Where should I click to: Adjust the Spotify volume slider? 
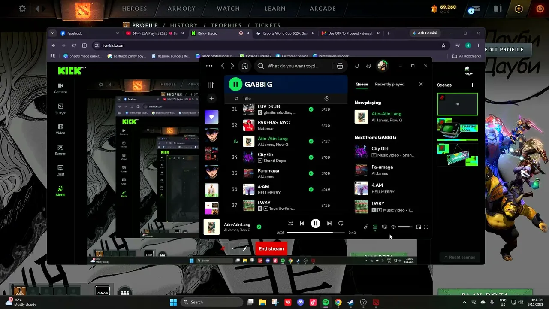(405, 227)
